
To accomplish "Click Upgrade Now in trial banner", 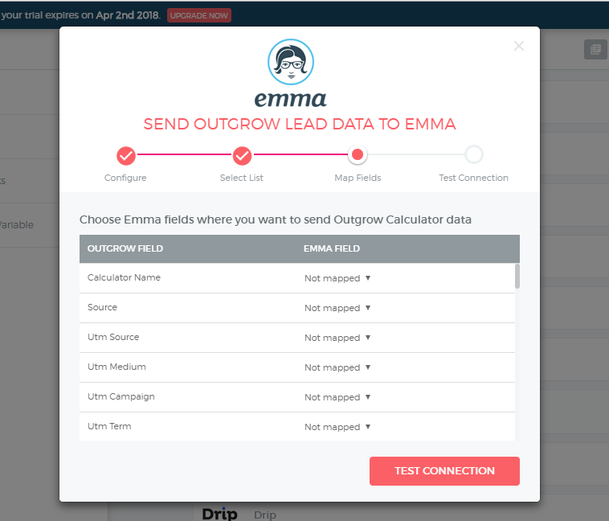I will pos(199,15).
